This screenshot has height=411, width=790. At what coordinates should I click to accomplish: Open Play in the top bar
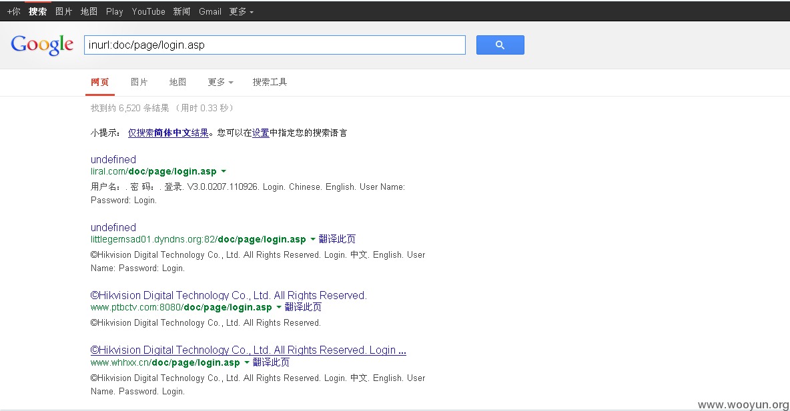114,11
